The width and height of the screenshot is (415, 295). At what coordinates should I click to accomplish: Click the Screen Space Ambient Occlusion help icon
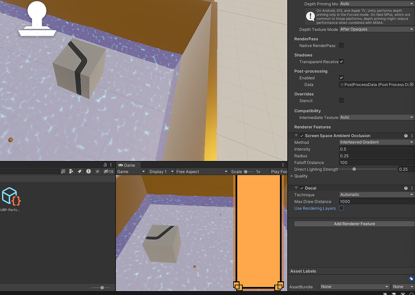(406, 135)
